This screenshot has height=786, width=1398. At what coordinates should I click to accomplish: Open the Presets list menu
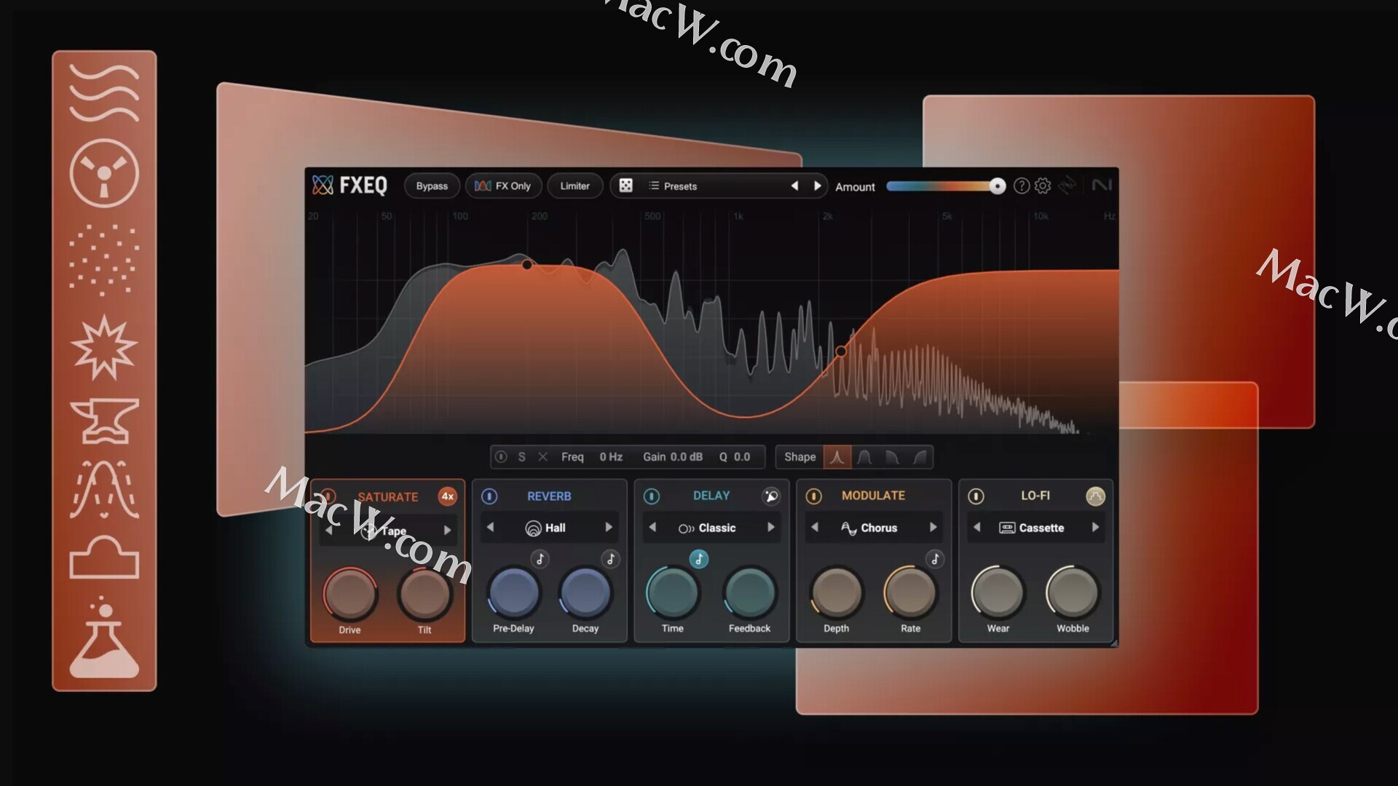click(673, 186)
